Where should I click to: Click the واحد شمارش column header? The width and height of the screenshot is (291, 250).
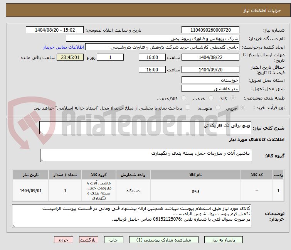point(133,175)
